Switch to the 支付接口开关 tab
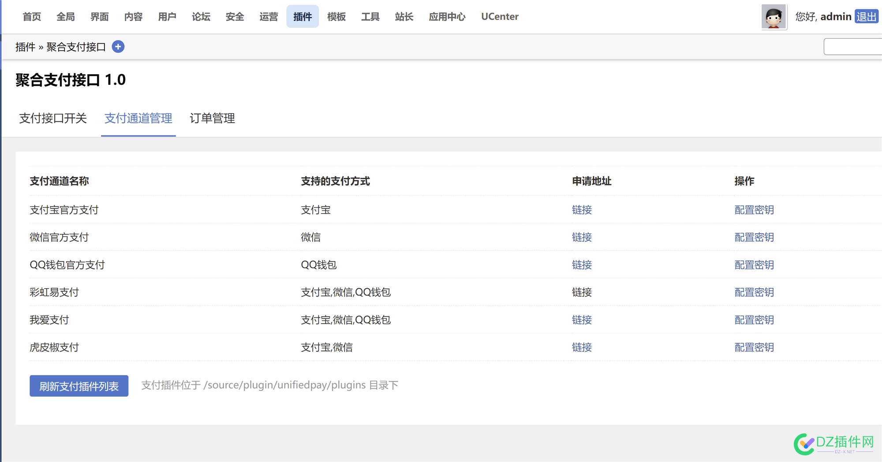This screenshot has height=462, width=882. pos(53,118)
